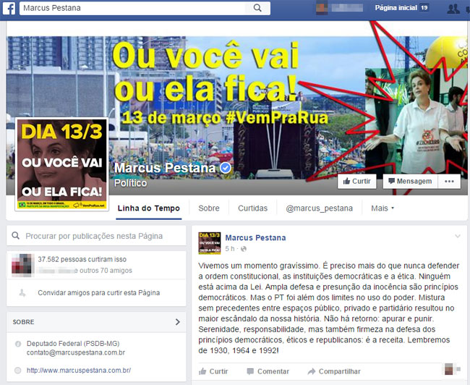This screenshot has width=470, height=385.
Task: Click post author avatar thumbnail
Action: (210, 243)
